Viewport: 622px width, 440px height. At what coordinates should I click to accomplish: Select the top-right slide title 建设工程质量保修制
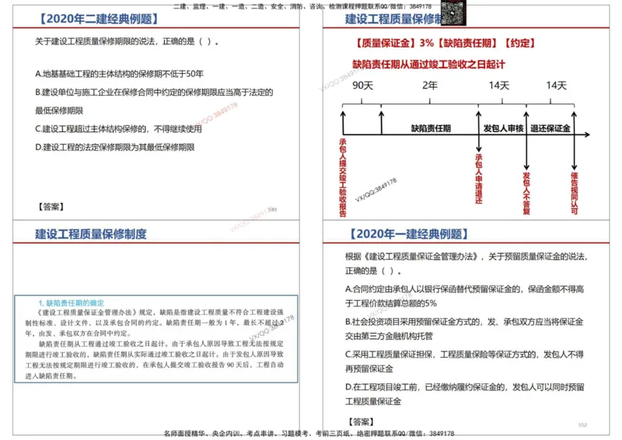click(x=393, y=19)
